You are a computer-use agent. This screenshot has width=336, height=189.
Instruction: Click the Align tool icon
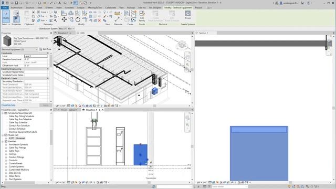(64, 13)
